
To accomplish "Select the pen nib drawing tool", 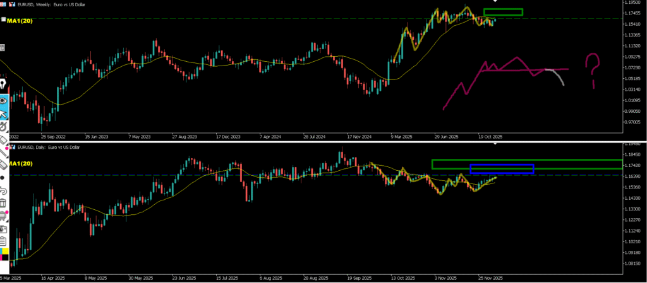I will coord(3,84).
